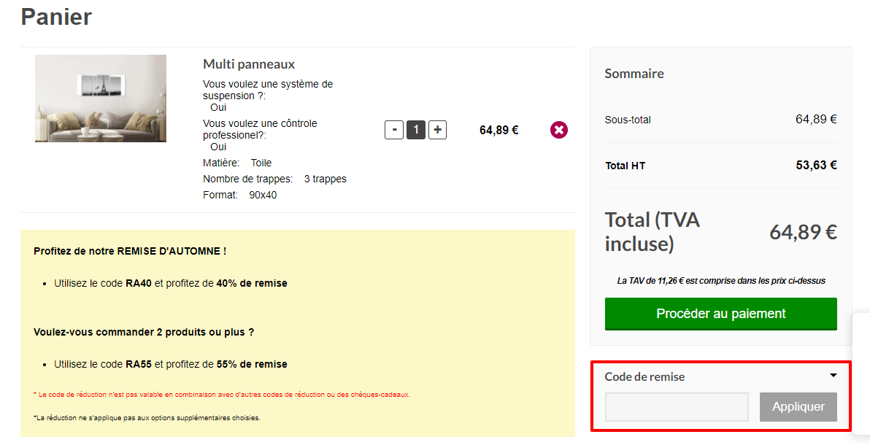Open the Multi panneaux product thumbnail
This screenshot has width=870, height=445.
(x=101, y=98)
